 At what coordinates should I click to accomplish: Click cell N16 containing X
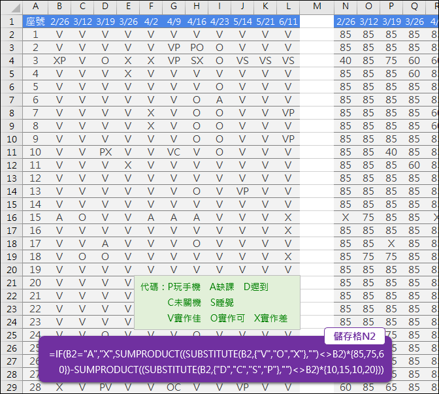(x=346, y=218)
